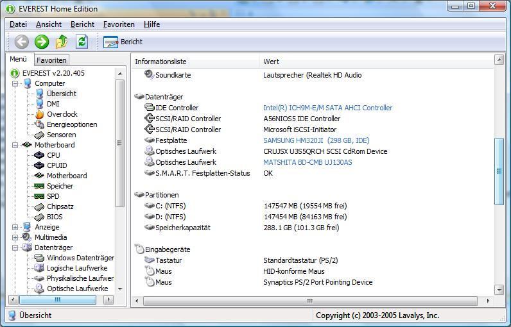Click the Wert column header
Image resolution: width=511 pixels, height=327 pixels.
pyautogui.click(x=377, y=62)
